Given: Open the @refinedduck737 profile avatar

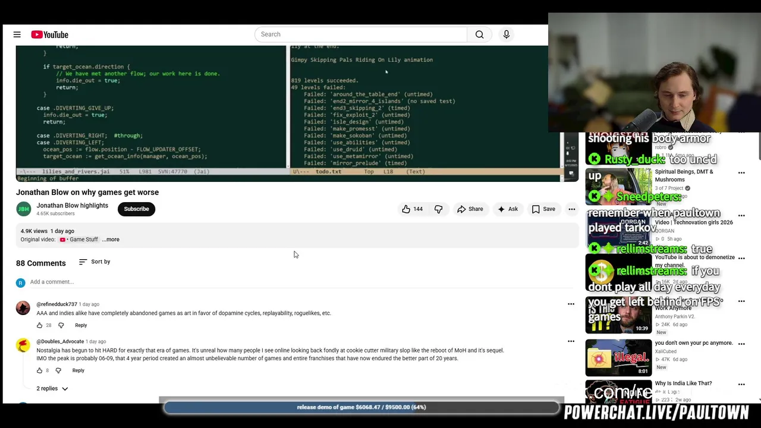Looking at the screenshot, I should pyautogui.click(x=23, y=308).
